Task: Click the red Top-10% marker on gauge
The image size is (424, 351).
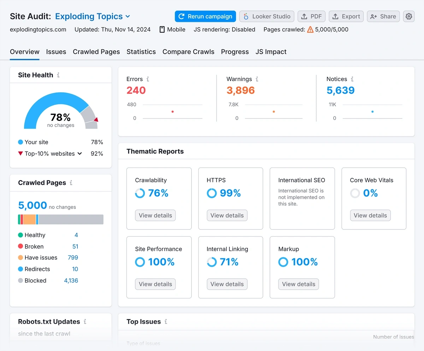Action: tap(96, 120)
